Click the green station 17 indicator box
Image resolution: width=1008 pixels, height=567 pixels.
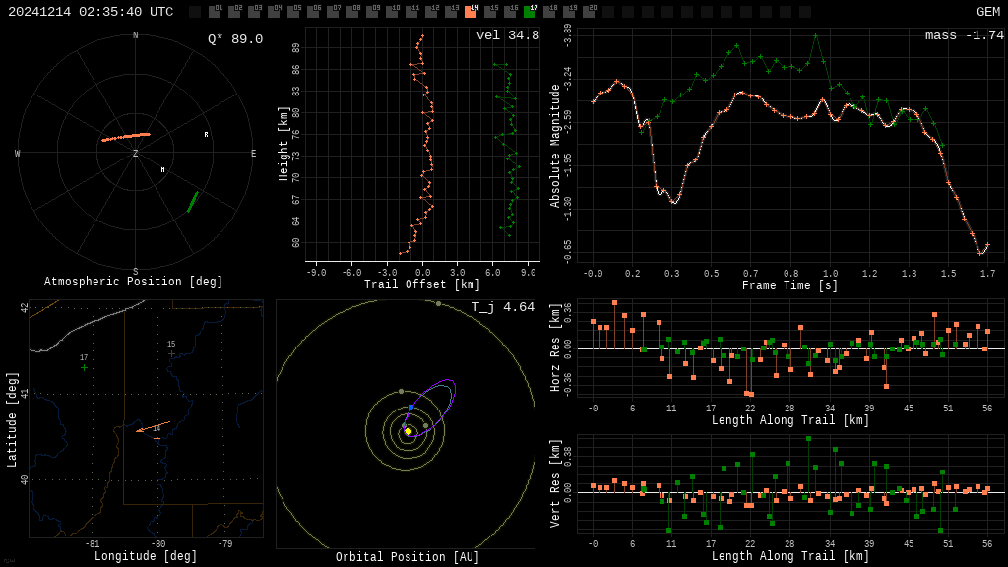[530, 12]
